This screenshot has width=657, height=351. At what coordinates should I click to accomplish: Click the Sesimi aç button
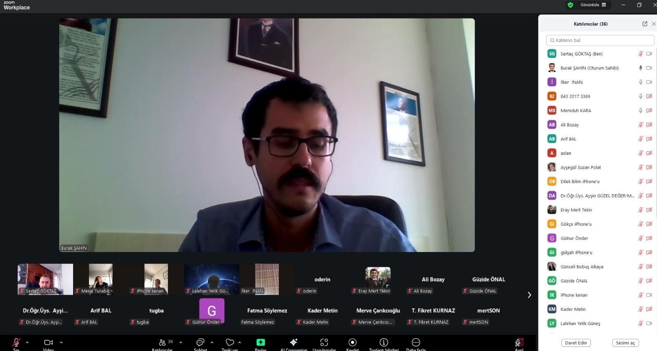[x=625, y=343]
